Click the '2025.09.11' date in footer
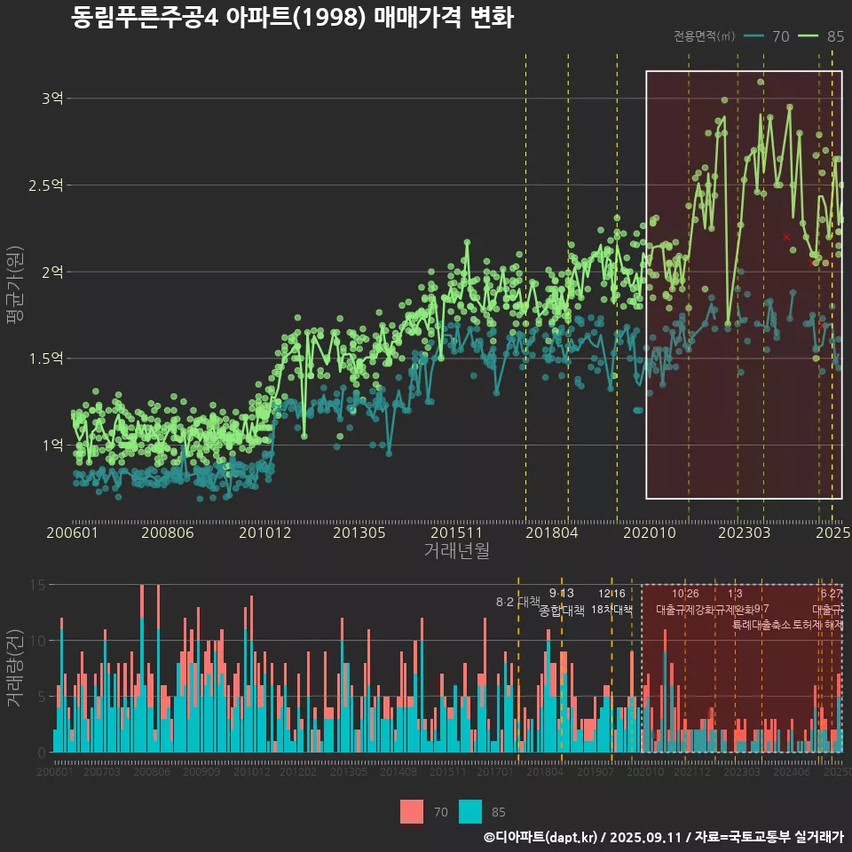Image resolution: width=852 pixels, height=852 pixels. tap(645, 837)
